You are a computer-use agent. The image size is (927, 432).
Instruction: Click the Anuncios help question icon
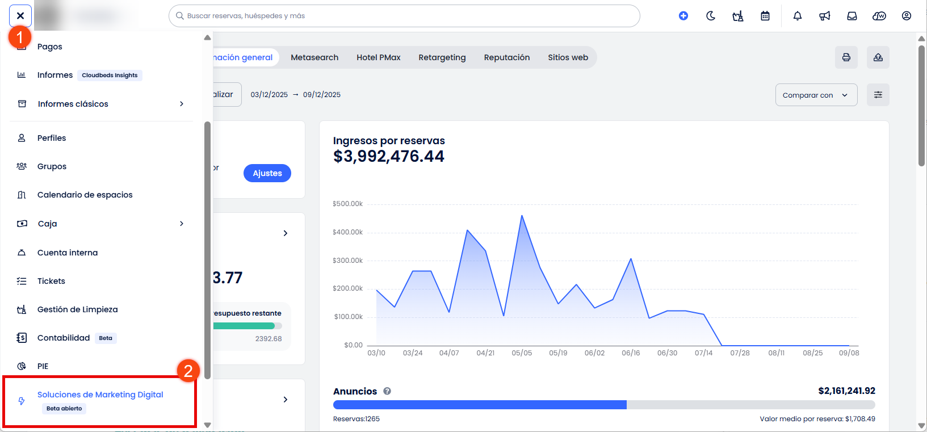tap(387, 391)
